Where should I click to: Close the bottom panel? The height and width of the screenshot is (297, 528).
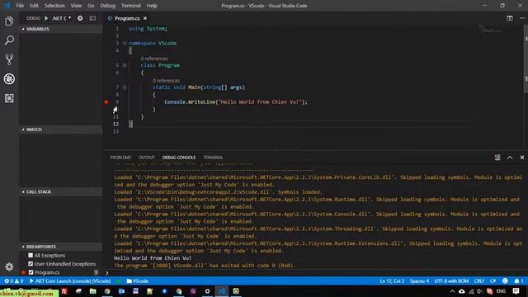522,158
